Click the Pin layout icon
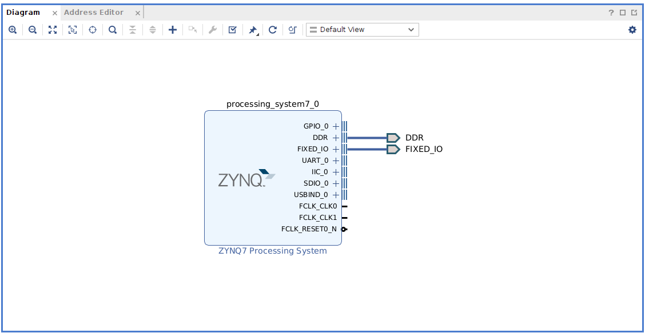645x333 pixels. tap(253, 30)
